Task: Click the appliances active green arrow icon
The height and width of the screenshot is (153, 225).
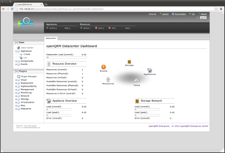Action: 47,28
